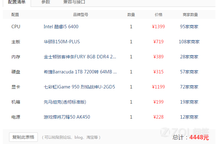Open the Intel 酷睿i5 6400 product link
The height and width of the screenshot is (144, 216).
61,27
